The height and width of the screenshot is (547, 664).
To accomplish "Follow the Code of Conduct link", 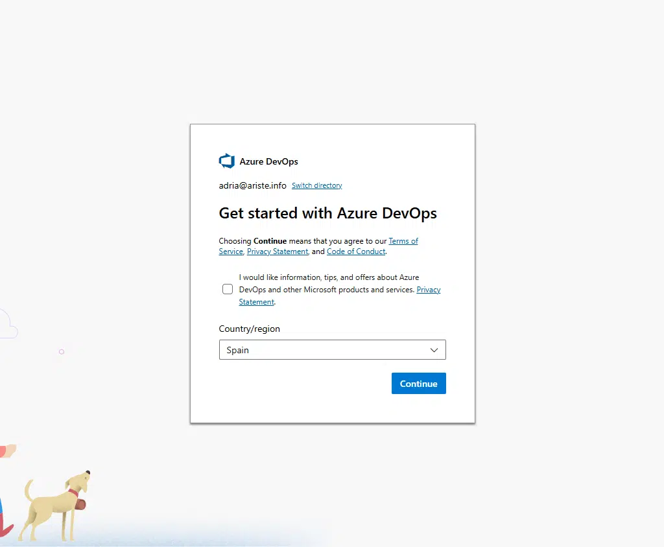I will pos(356,251).
